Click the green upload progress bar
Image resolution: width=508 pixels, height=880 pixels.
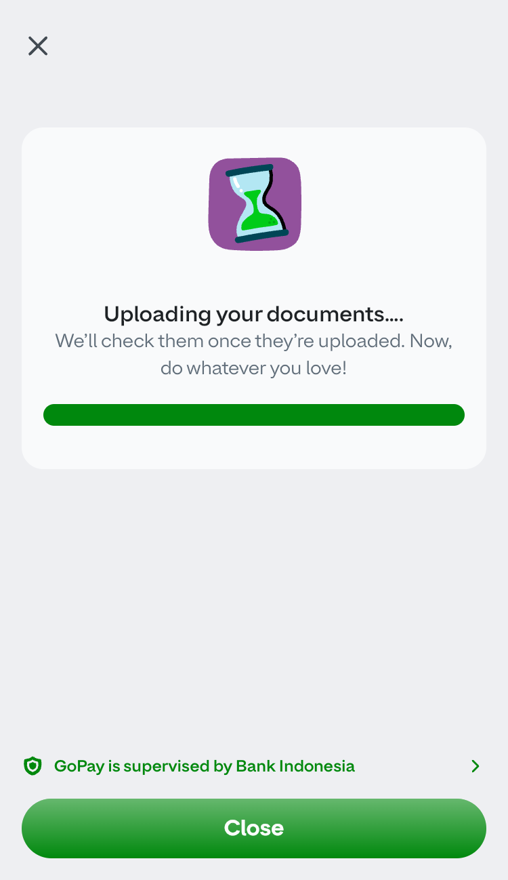(x=254, y=415)
